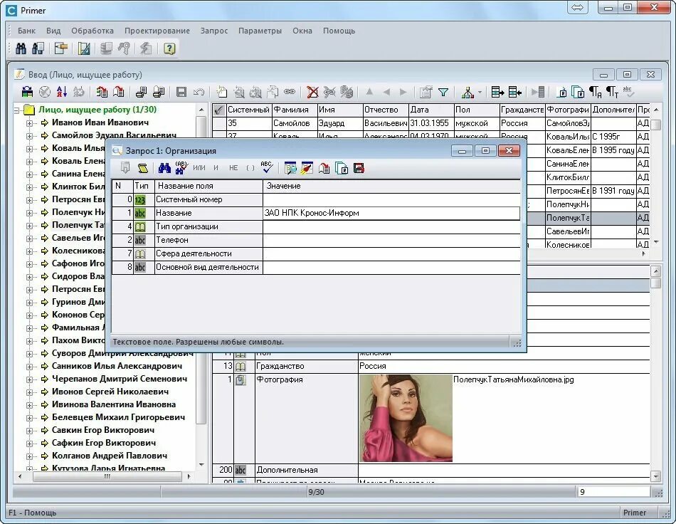Click the new record page icon
Viewport: 676px width, 524px height.
222,92
